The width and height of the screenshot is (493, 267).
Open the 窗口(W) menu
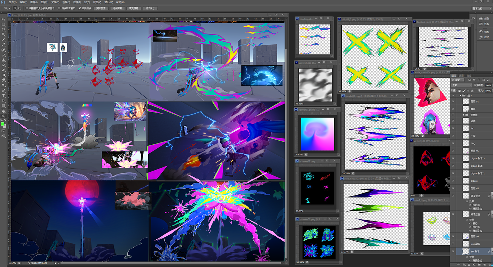109,2
